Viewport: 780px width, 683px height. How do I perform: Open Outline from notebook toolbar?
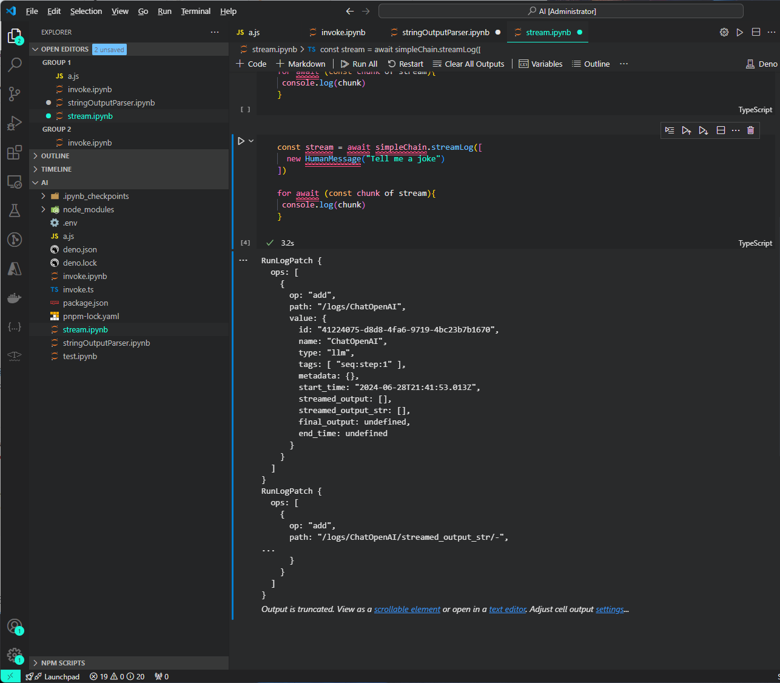[591, 64]
